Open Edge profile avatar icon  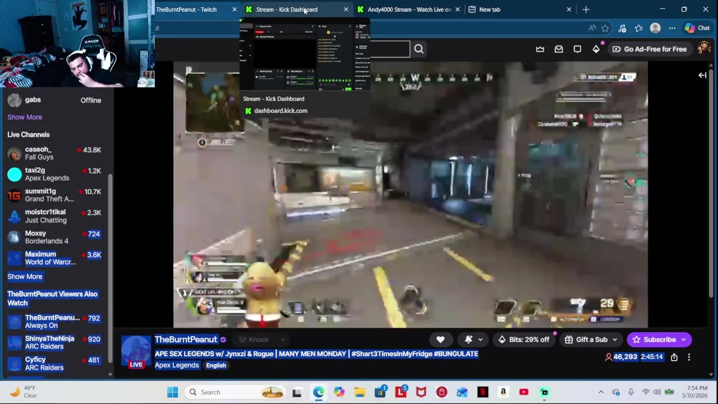[x=655, y=28]
